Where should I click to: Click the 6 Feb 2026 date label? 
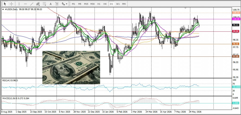(x=122, y=112)
